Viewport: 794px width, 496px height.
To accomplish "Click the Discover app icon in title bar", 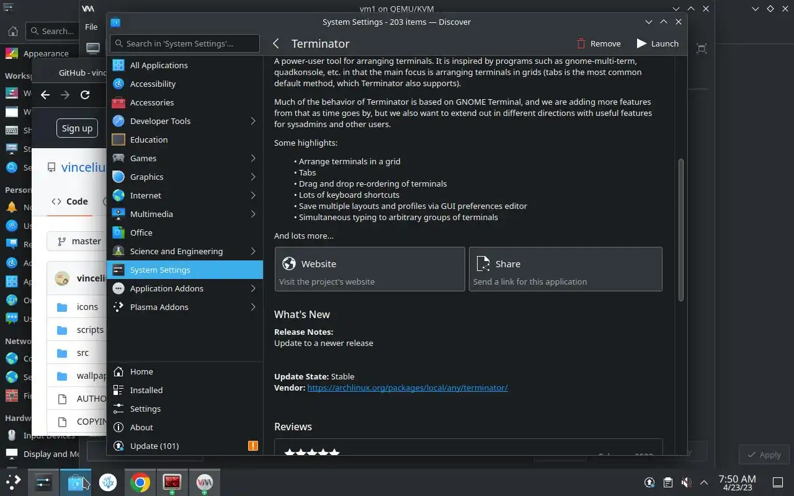I will 115,22.
